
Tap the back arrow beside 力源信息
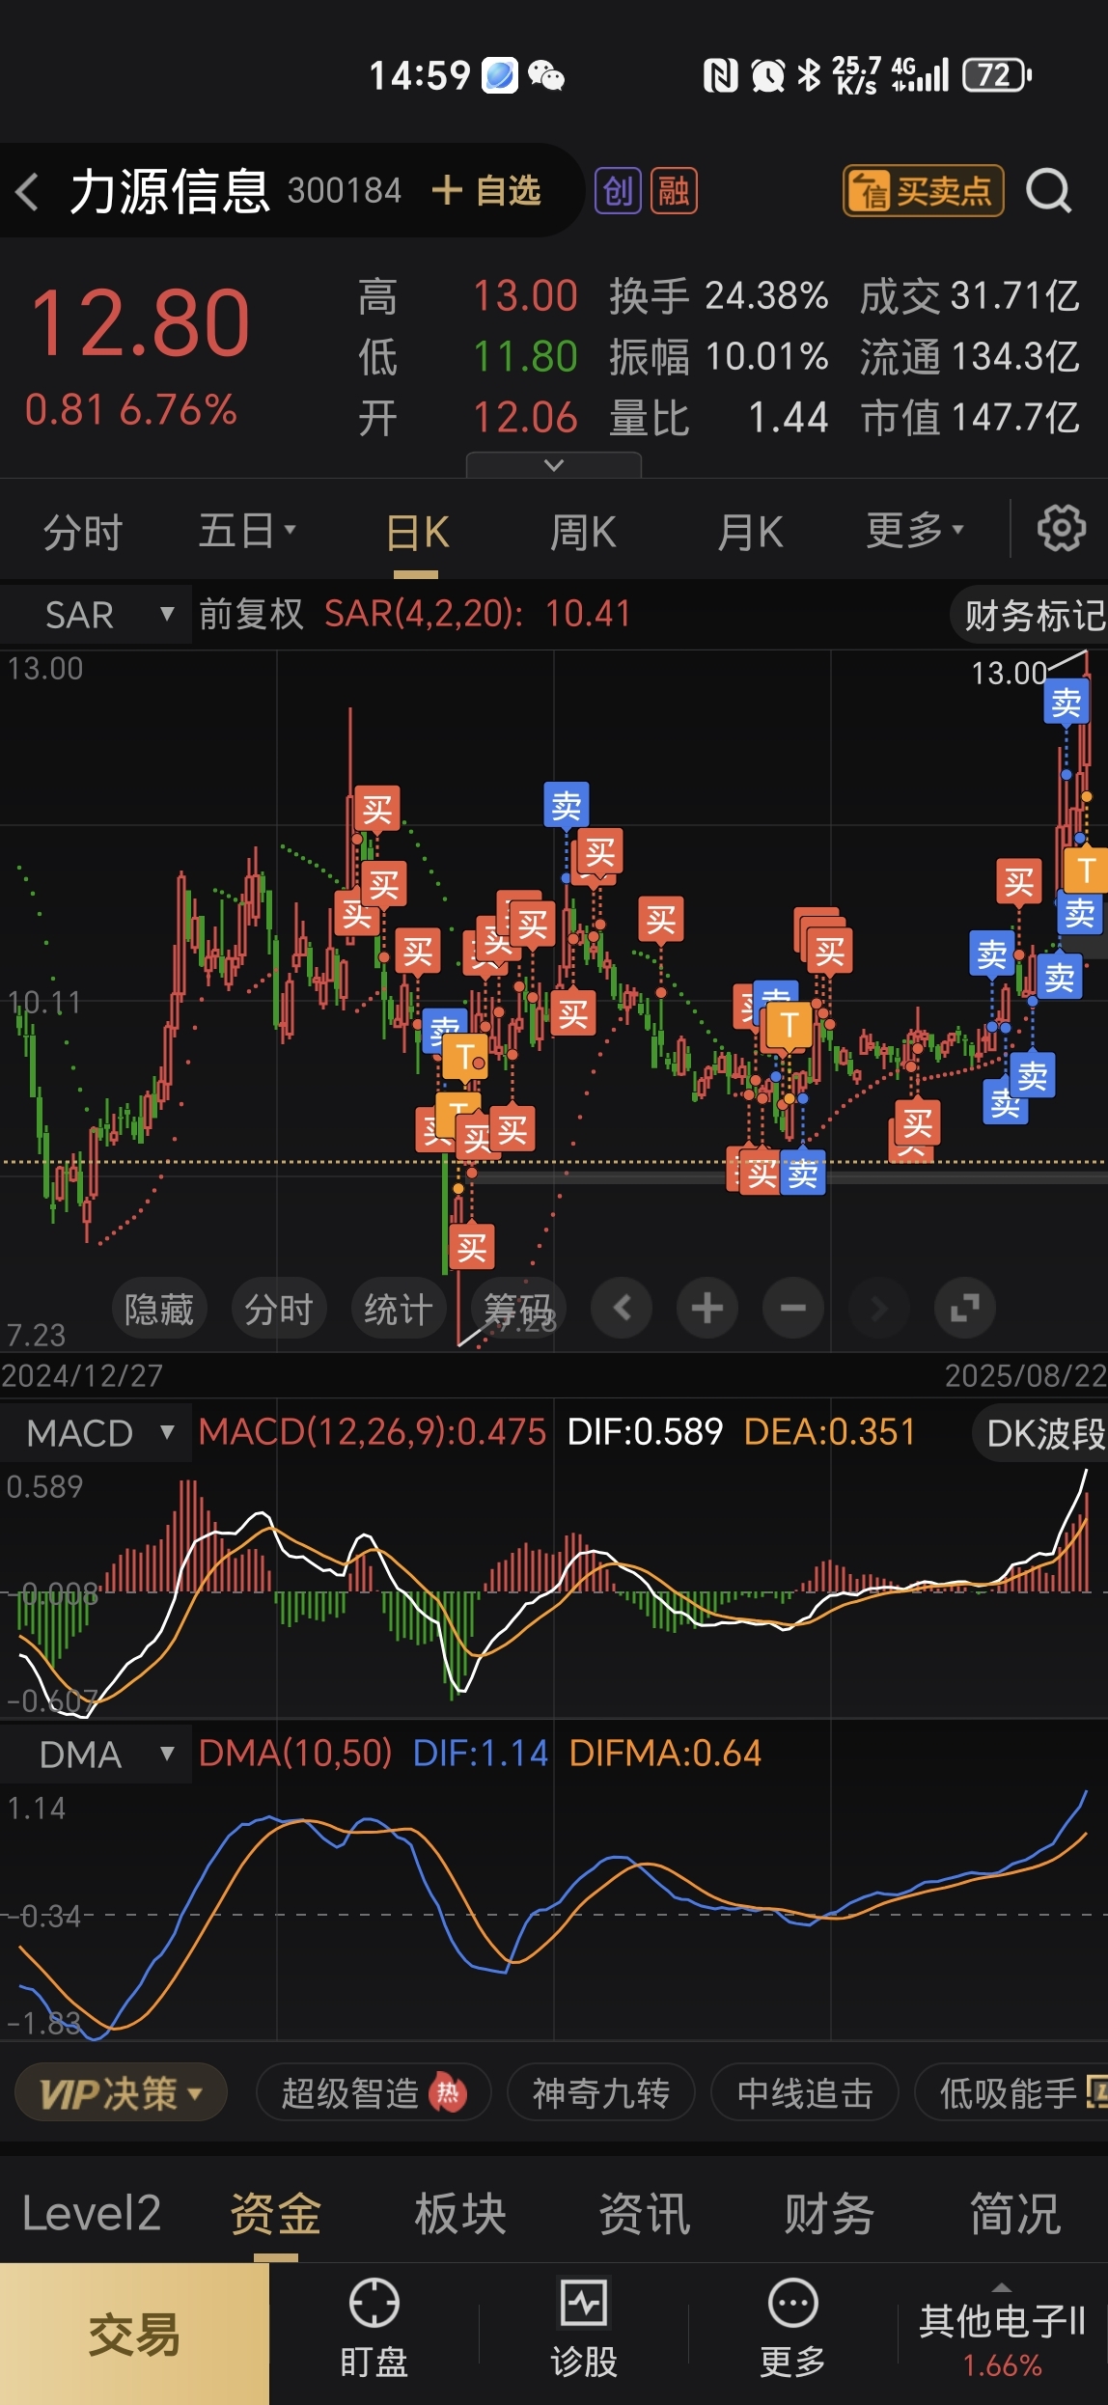(28, 191)
